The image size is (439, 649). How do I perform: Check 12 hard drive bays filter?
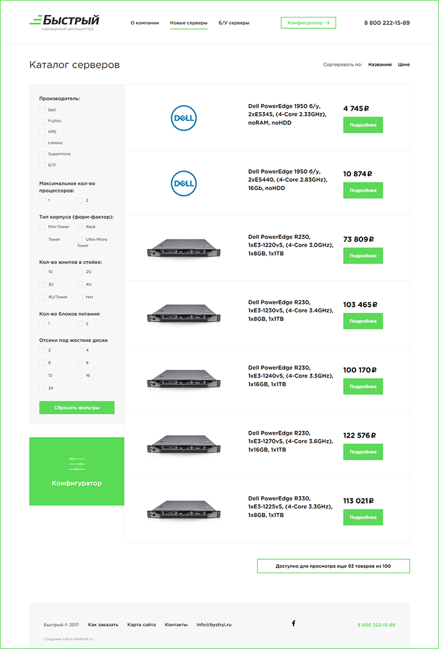[42, 376]
